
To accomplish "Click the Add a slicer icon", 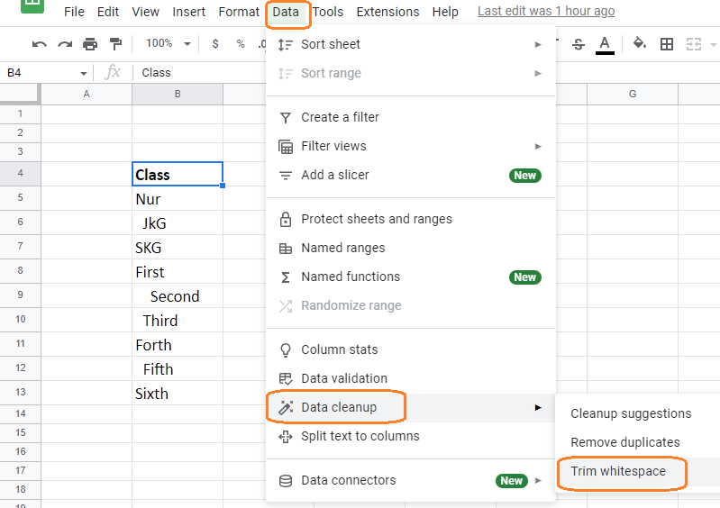I will tap(285, 176).
